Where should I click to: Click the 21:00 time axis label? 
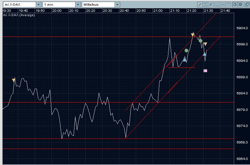pos(158,11)
